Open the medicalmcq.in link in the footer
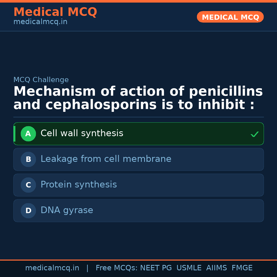This screenshot has width=277, height=277. point(52,268)
